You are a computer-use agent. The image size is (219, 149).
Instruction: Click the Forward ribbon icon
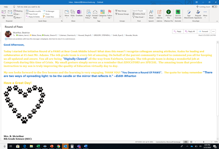click(x=10, y=14)
